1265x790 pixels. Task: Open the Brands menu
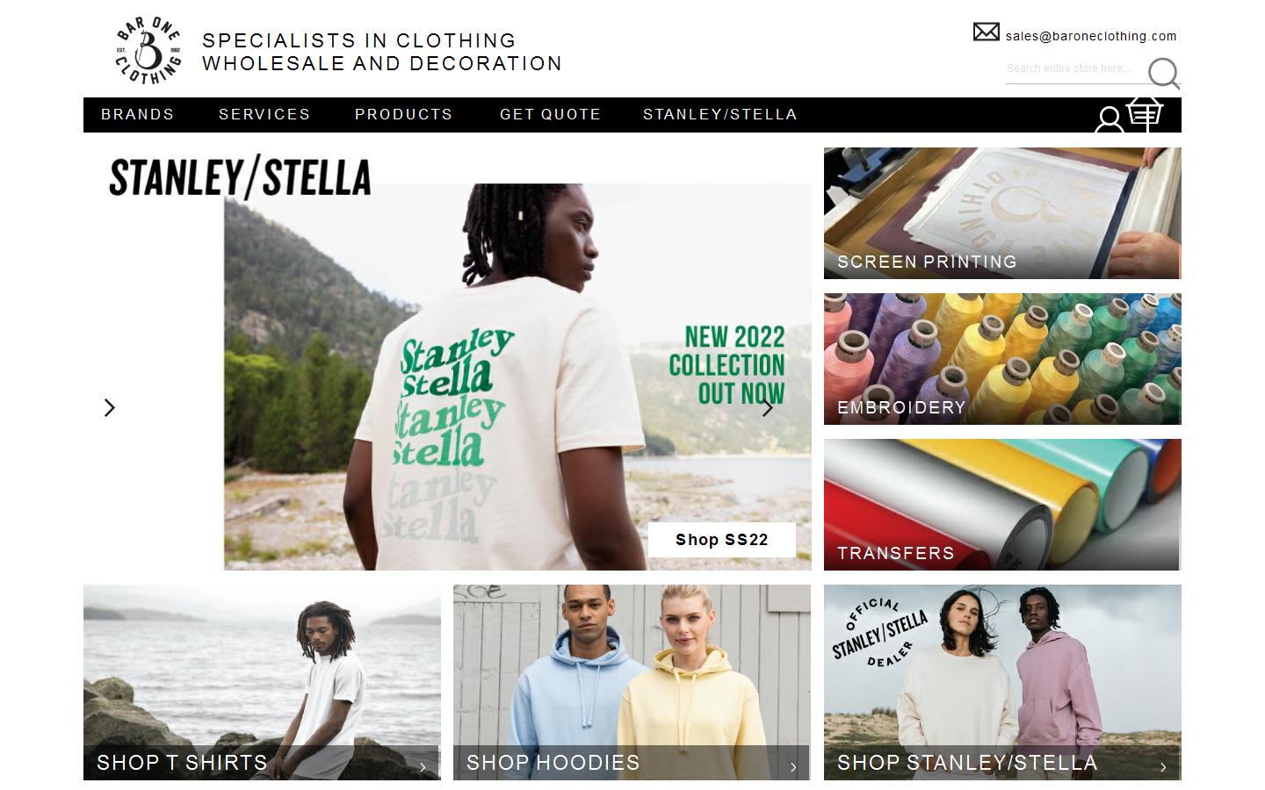coord(138,114)
